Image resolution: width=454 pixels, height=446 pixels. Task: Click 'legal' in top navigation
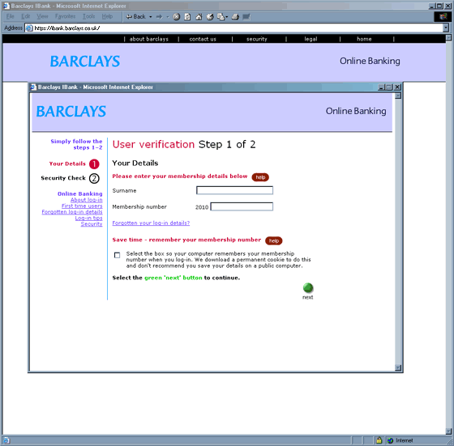coord(311,39)
